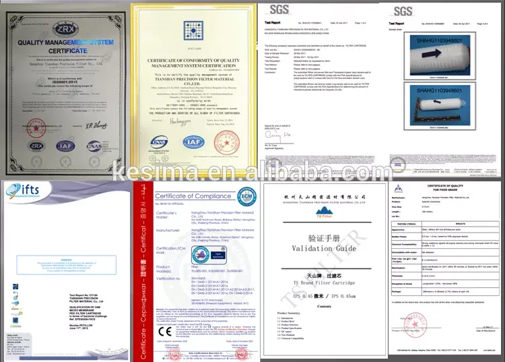Click the blue IAF oval on the yellow certificate
This screenshot has width=505, height=362.
[x=193, y=142]
